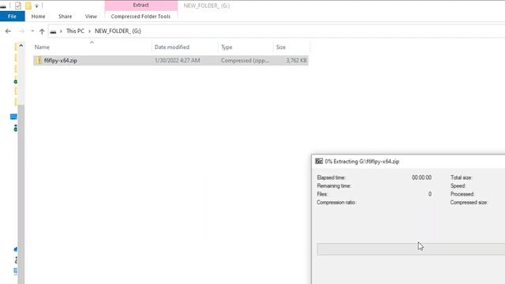Click the New folder icon in title bar
This screenshot has width=505, height=284.
[x=28, y=6]
